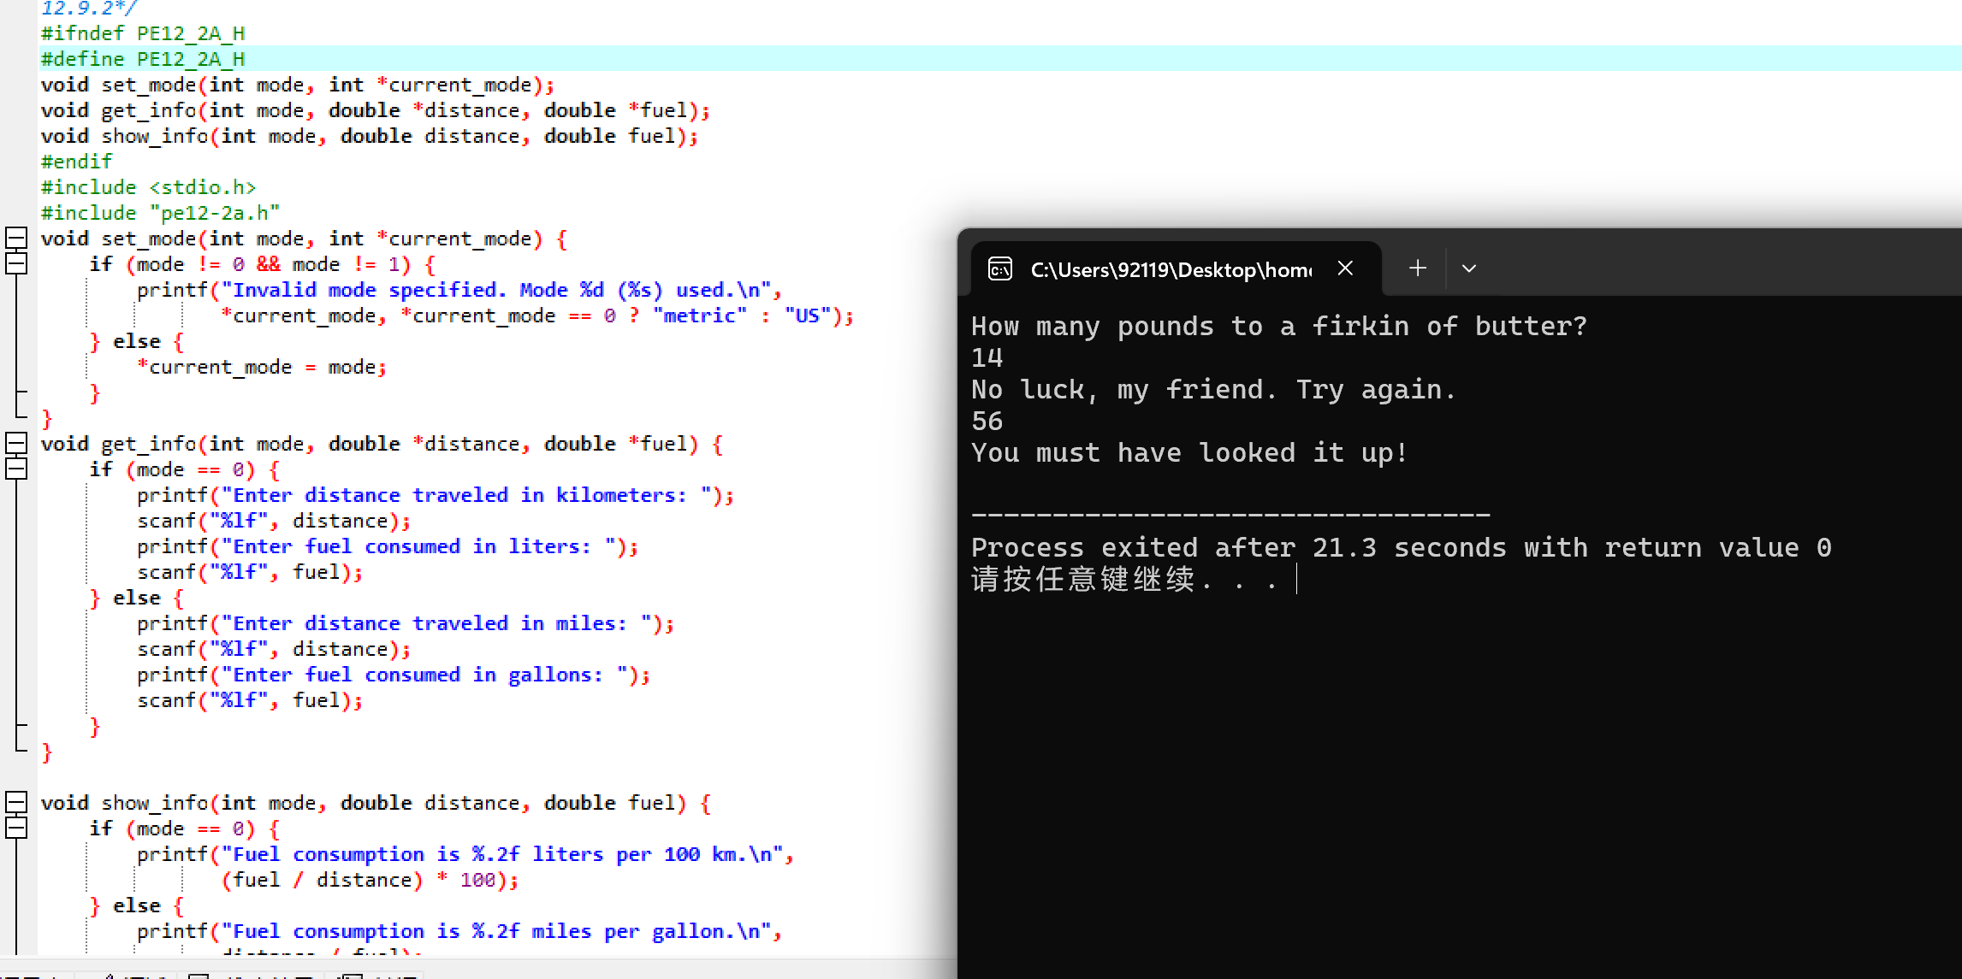The height and width of the screenshot is (979, 1962).
Task: Place cursor on the #endif line
Action: click(77, 162)
